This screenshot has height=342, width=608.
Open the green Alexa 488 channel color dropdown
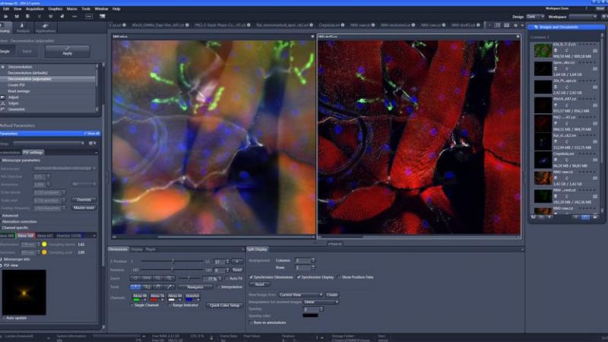click(145, 299)
